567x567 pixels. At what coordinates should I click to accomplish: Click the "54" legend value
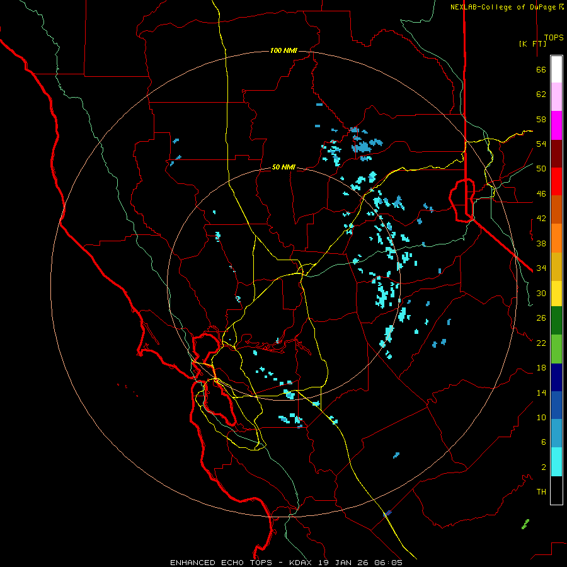tap(541, 144)
